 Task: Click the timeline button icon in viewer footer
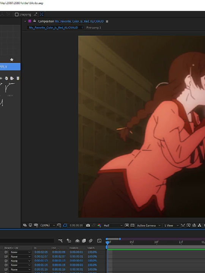[194, 225]
